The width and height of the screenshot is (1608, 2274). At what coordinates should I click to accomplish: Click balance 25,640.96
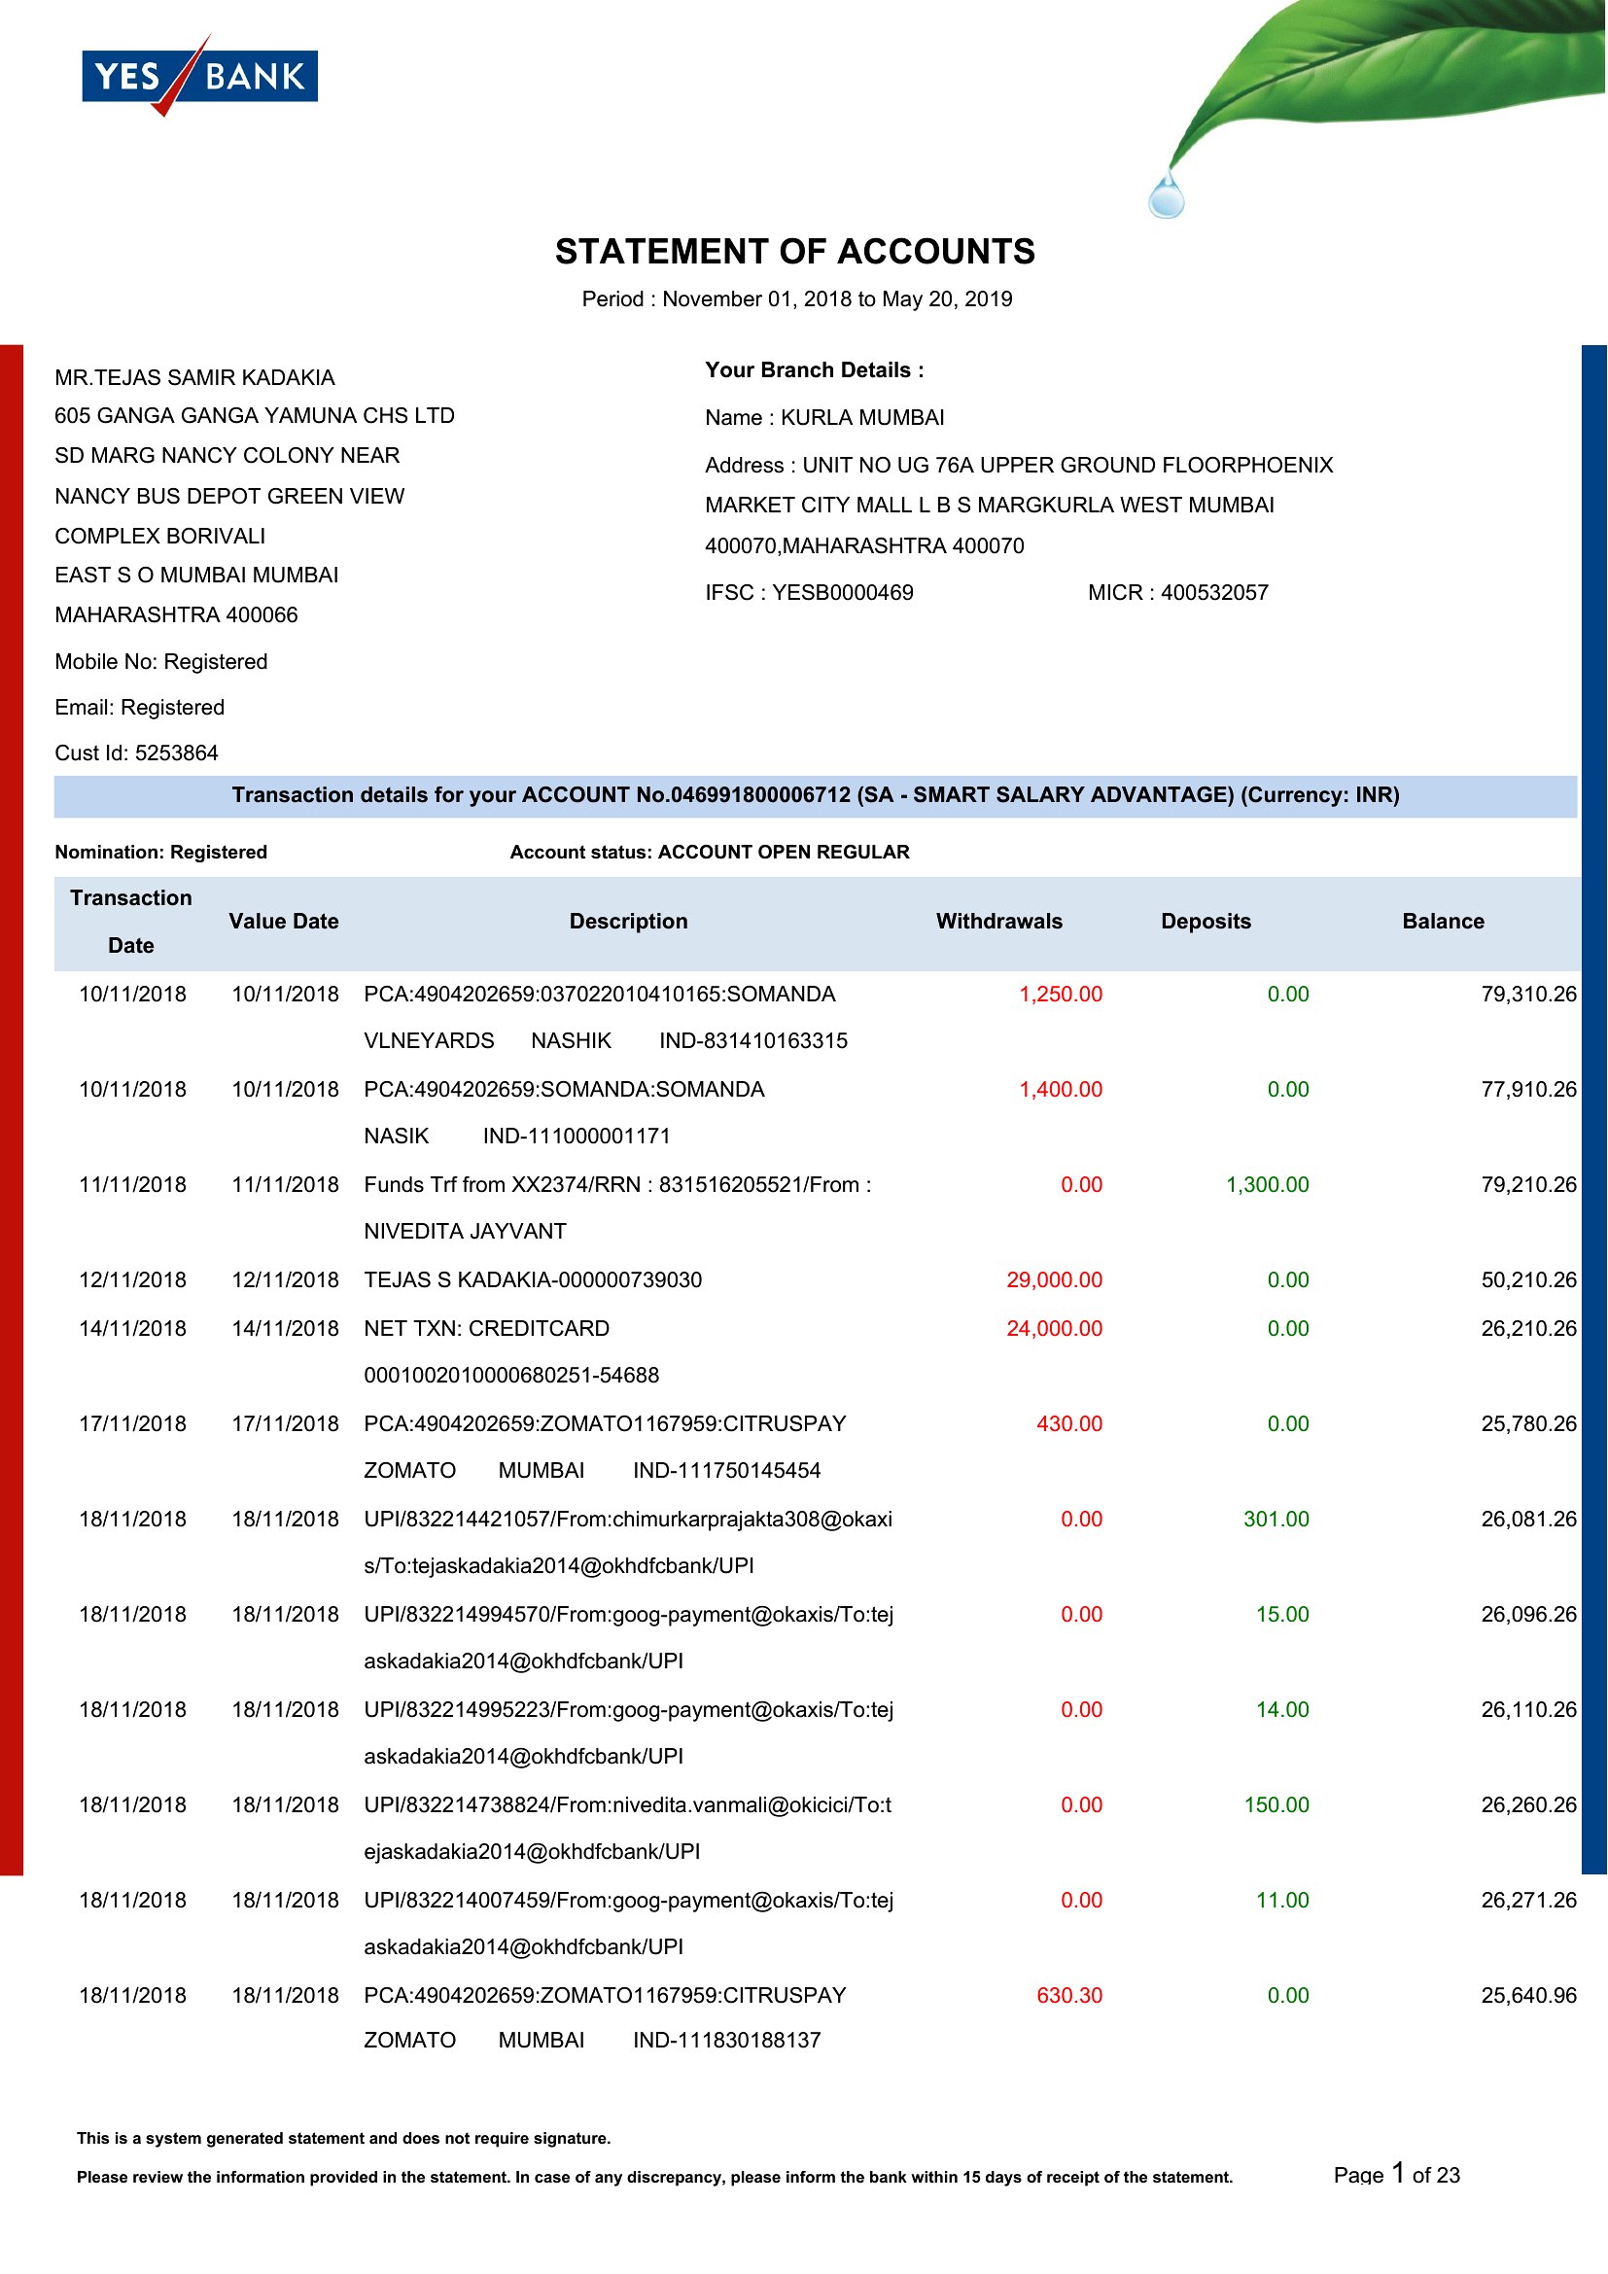[x=1529, y=1995]
